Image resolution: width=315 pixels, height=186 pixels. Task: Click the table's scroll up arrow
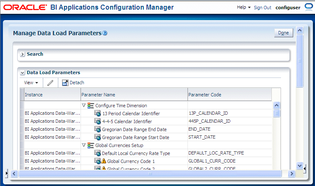point(277,105)
